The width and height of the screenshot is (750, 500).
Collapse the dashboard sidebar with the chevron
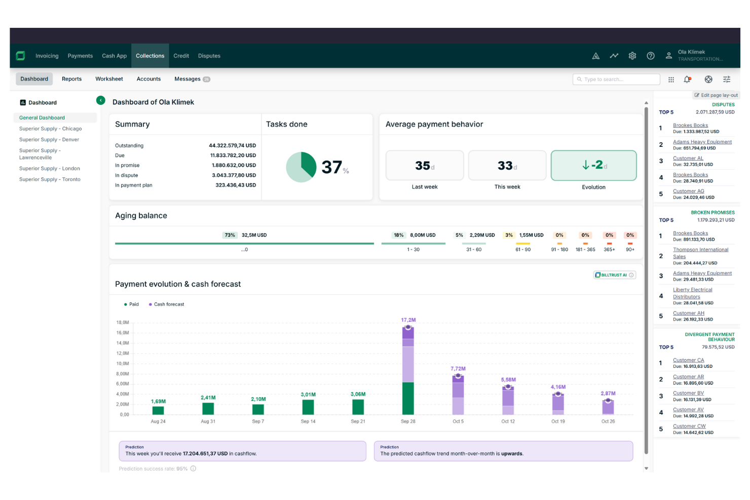[x=101, y=100]
